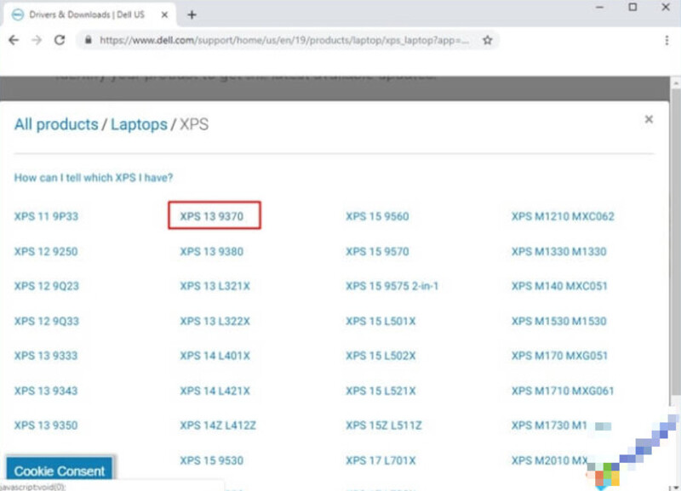Reload the Dell support page
Screen dimensions: 681x491
(x=60, y=40)
